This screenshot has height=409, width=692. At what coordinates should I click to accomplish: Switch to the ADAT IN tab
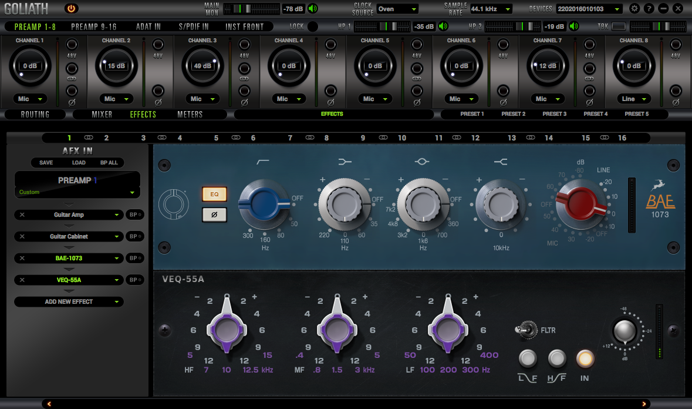click(x=148, y=27)
